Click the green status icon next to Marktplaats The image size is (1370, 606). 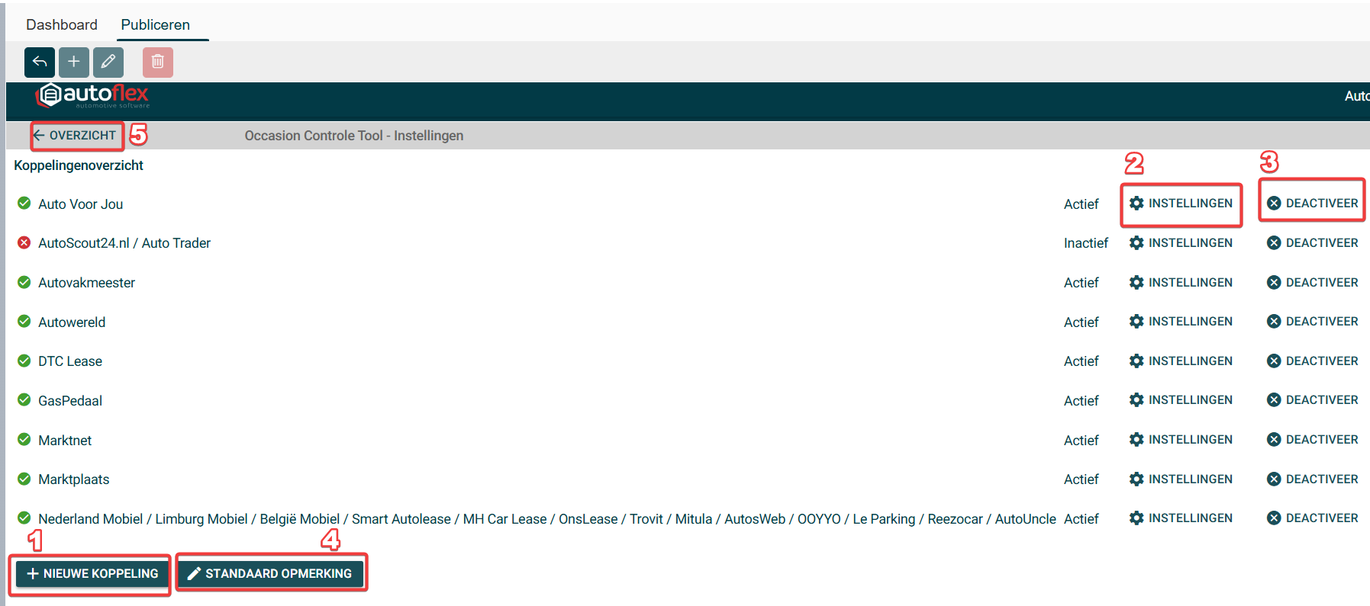coord(24,479)
